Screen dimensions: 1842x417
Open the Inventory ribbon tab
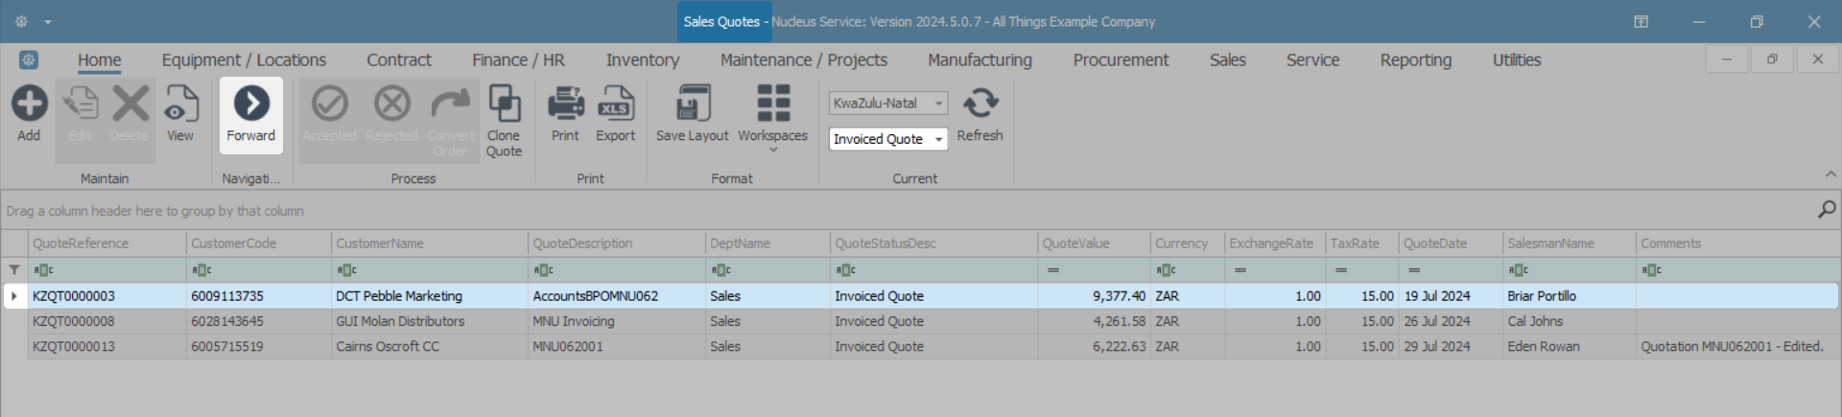[x=642, y=60]
